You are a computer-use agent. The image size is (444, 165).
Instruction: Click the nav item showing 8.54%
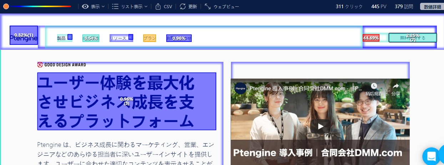pos(91,38)
